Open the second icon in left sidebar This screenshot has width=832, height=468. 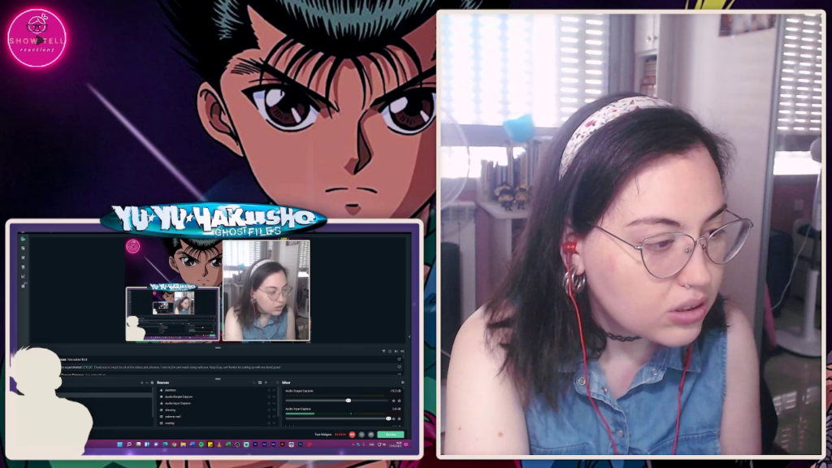tap(24, 249)
